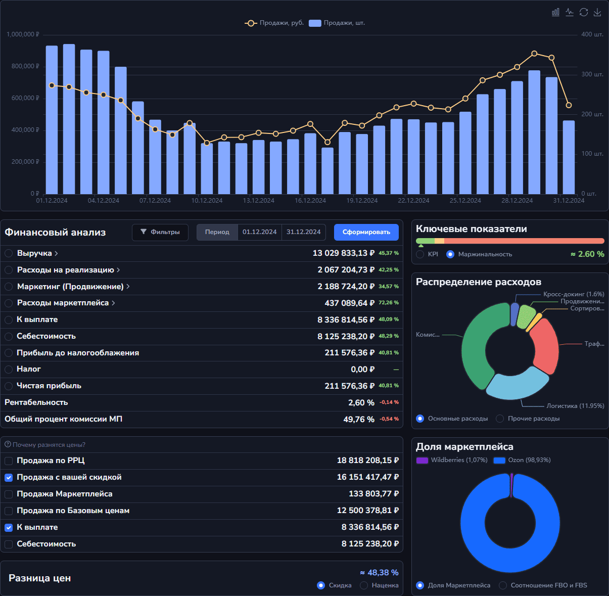Check the 'Продажа по РРЦ' checkbox

point(9,461)
